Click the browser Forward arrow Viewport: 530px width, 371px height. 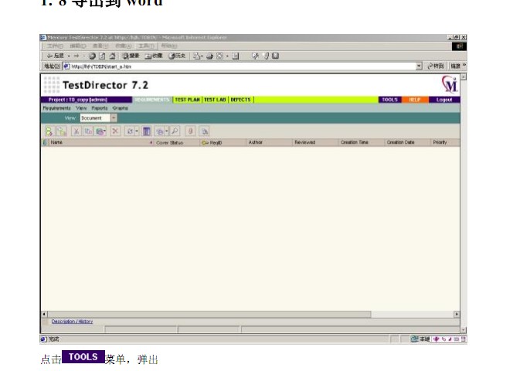click(x=76, y=56)
